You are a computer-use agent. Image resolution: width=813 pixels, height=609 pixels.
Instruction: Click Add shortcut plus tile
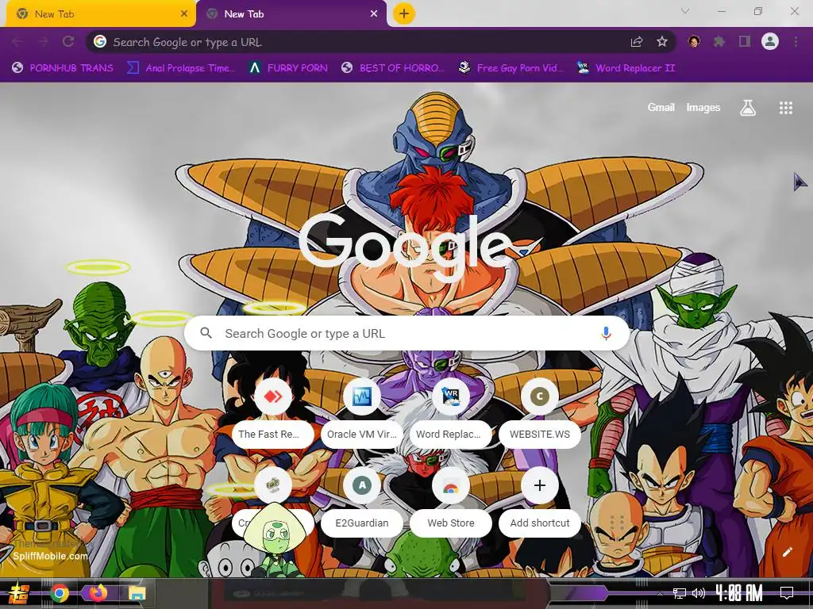tap(539, 502)
